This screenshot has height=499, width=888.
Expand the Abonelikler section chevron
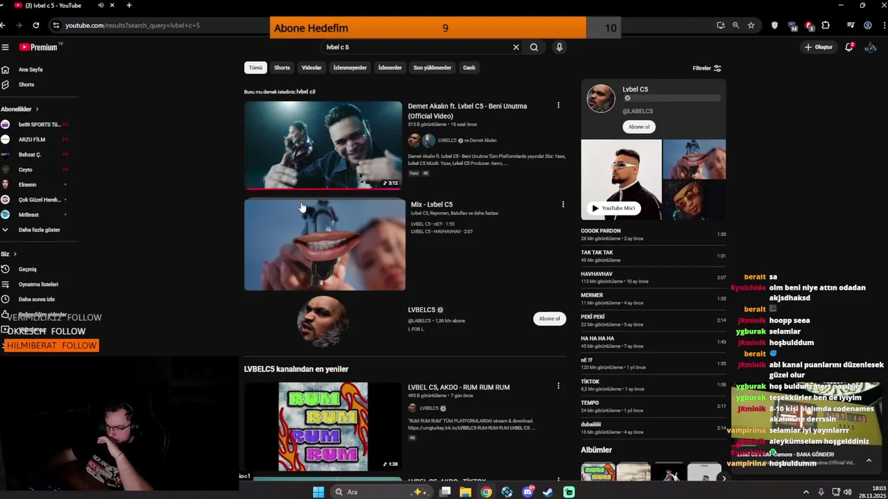click(37, 109)
